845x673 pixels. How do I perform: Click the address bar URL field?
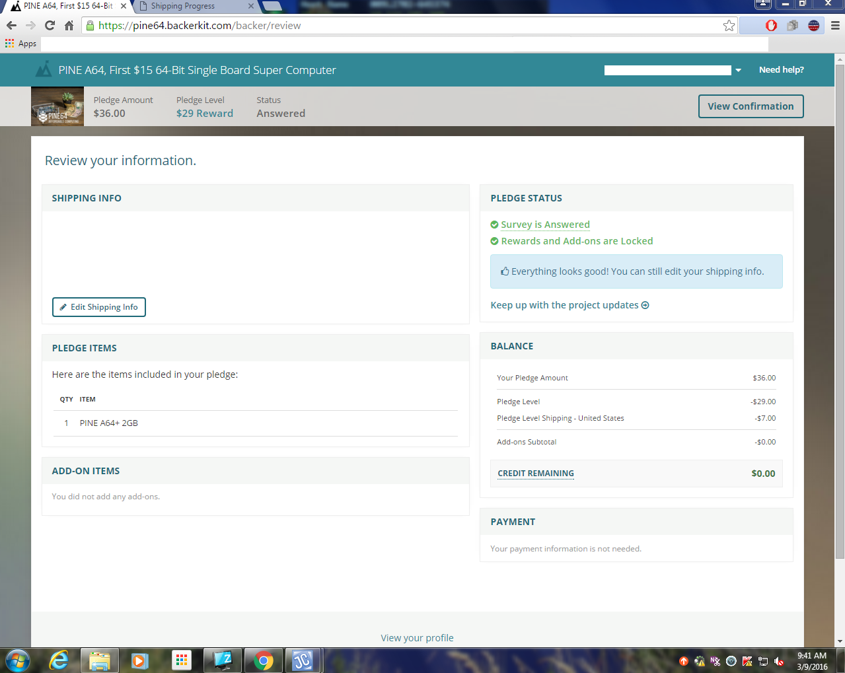click(396, 26)
